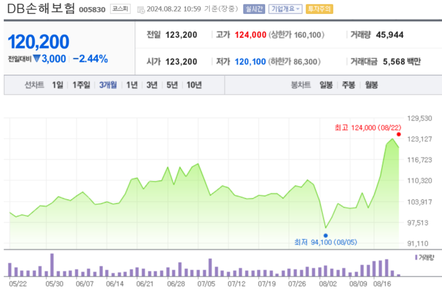Viewport: 442px width, 289px height.
Task: Open the 기업개요 dropdown
Action: [285, 9]
